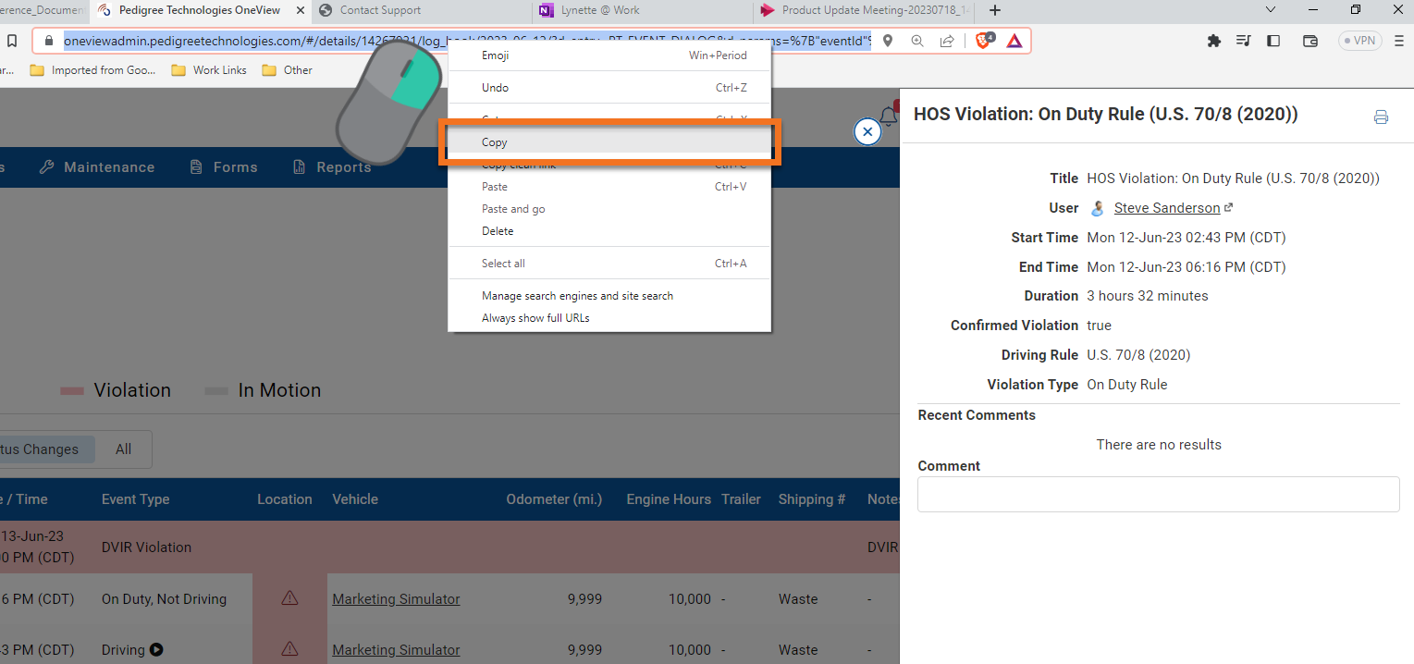This screenshot has height=664, width=1414.
Task: Toggle Always show full URLs
Action: tap(609, 318)
